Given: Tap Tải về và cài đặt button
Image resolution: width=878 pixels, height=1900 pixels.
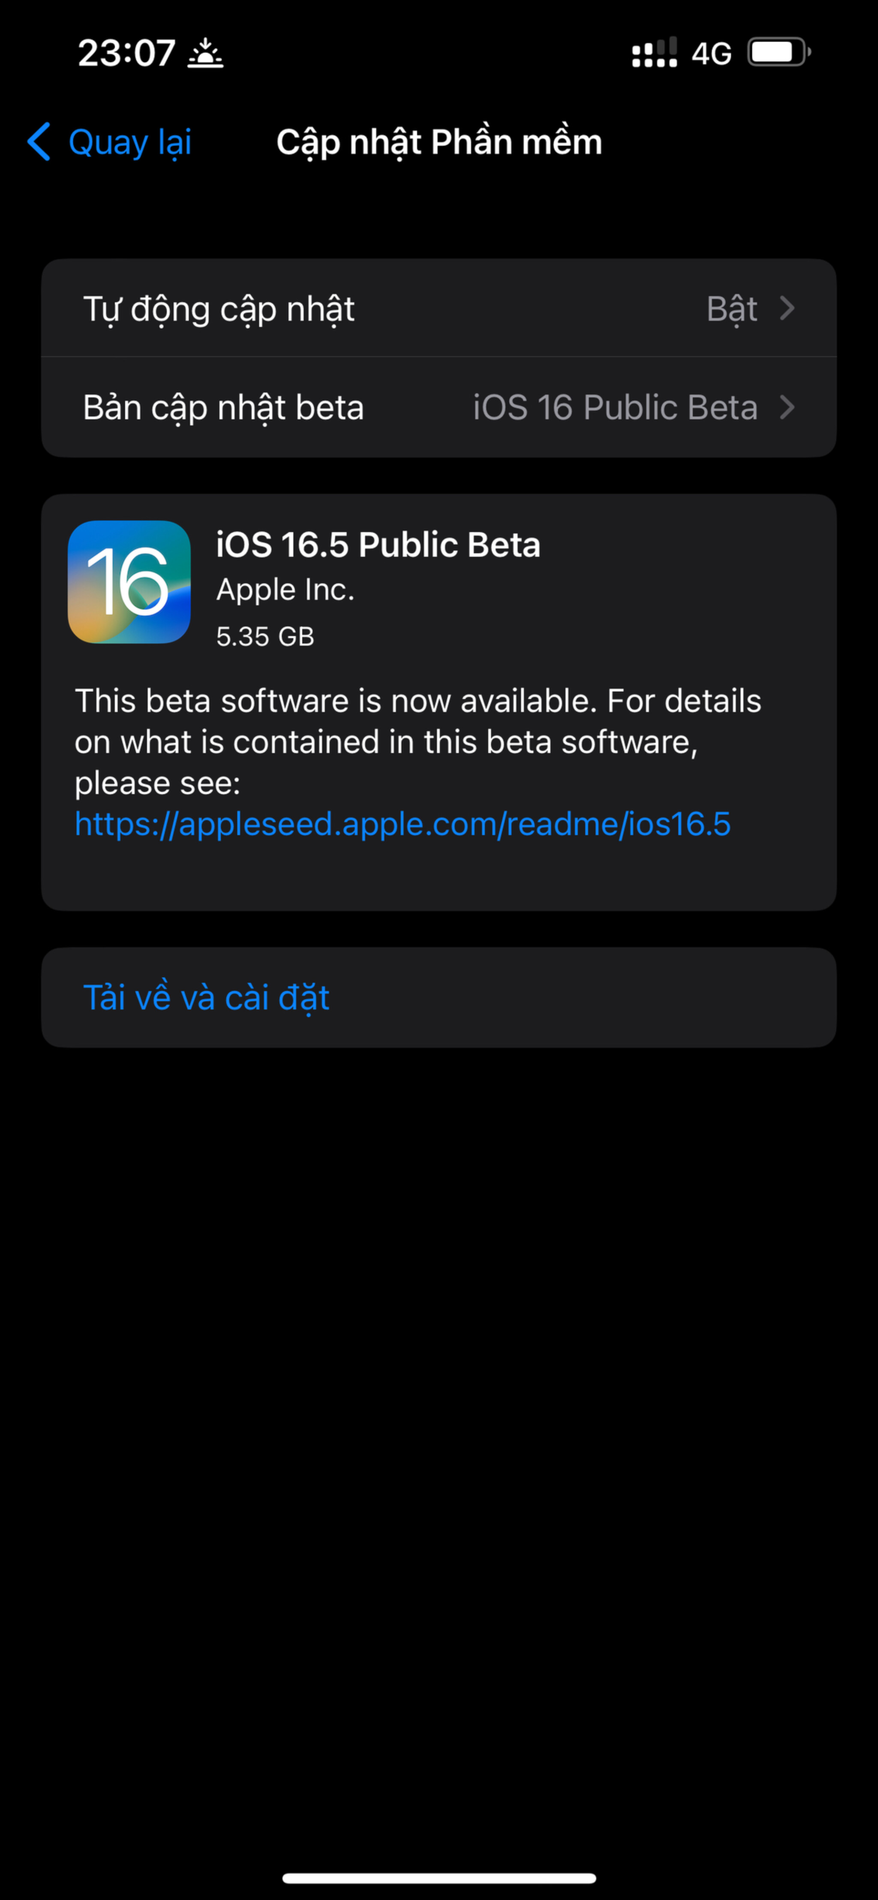Looking at the screenshot, I should [x=206, y=997].
